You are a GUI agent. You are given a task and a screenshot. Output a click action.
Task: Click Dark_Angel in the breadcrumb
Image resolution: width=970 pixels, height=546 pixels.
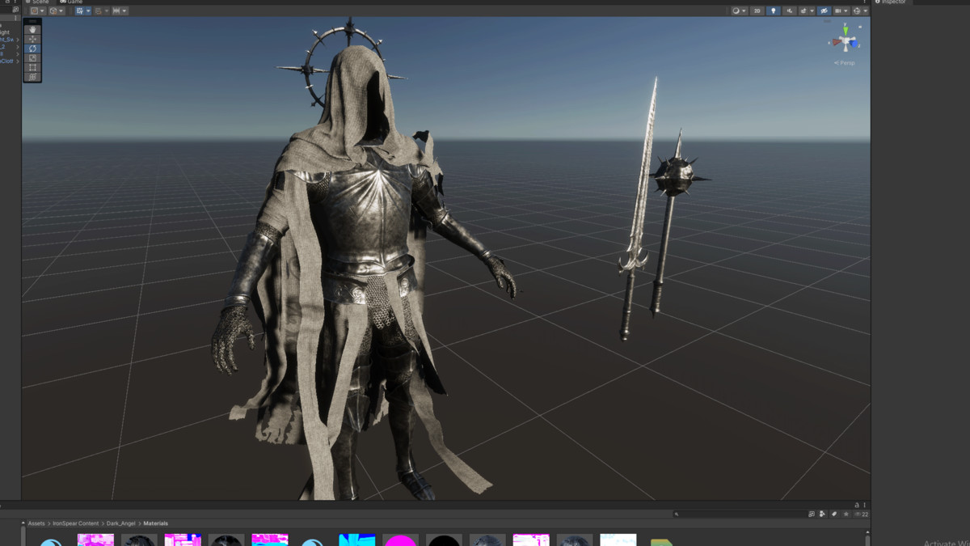(121, 523)
